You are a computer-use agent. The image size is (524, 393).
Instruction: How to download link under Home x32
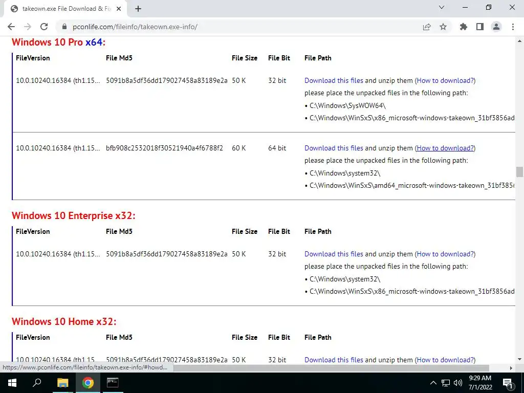coord(445,360)
